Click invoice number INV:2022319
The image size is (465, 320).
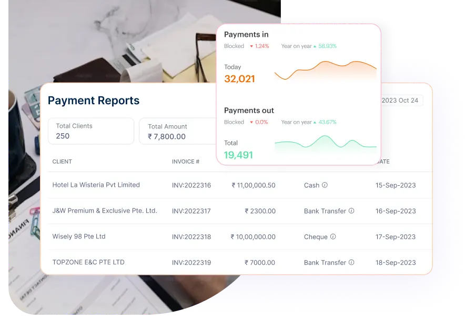(x=191, y=263)
